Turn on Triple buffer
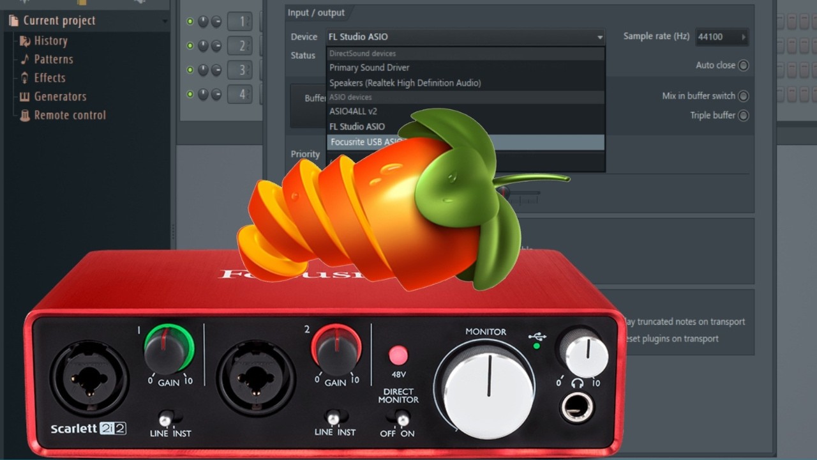817x460 pixels. click(x=743, y=116)
